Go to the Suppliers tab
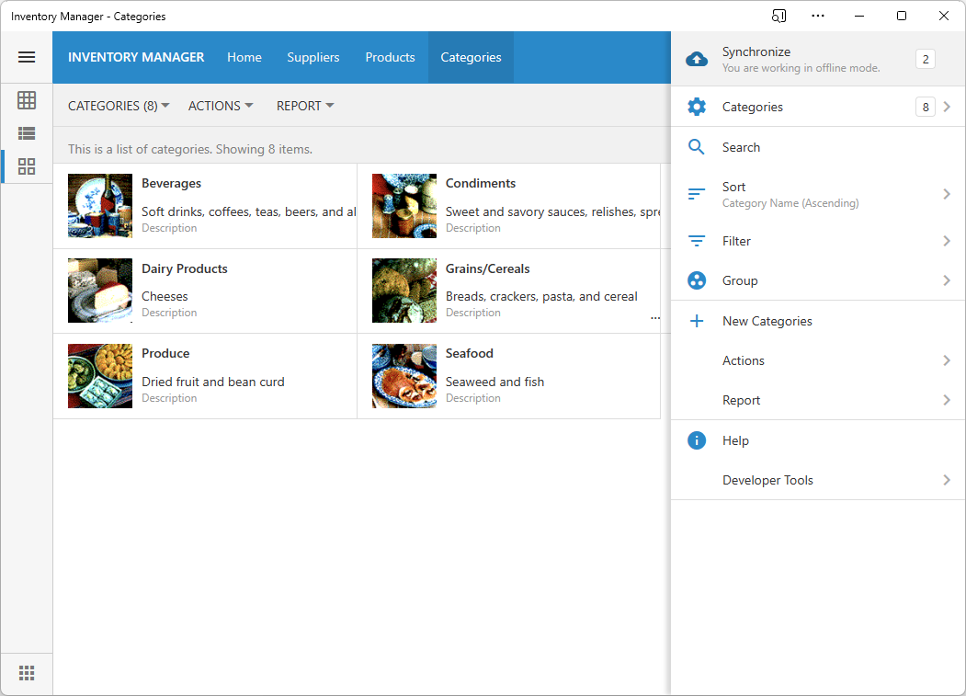This screenshot has height=696, width=966. pos(313,57)
